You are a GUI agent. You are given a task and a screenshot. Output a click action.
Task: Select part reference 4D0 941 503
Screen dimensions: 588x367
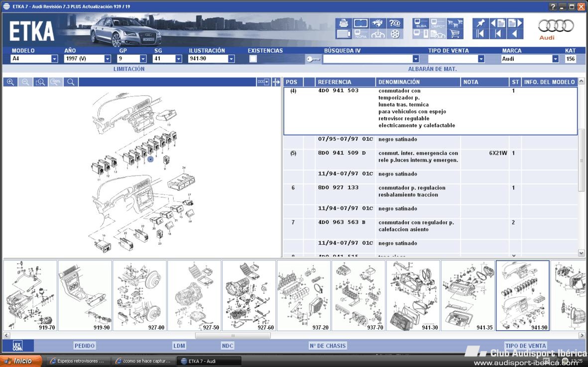coord(338,91)
